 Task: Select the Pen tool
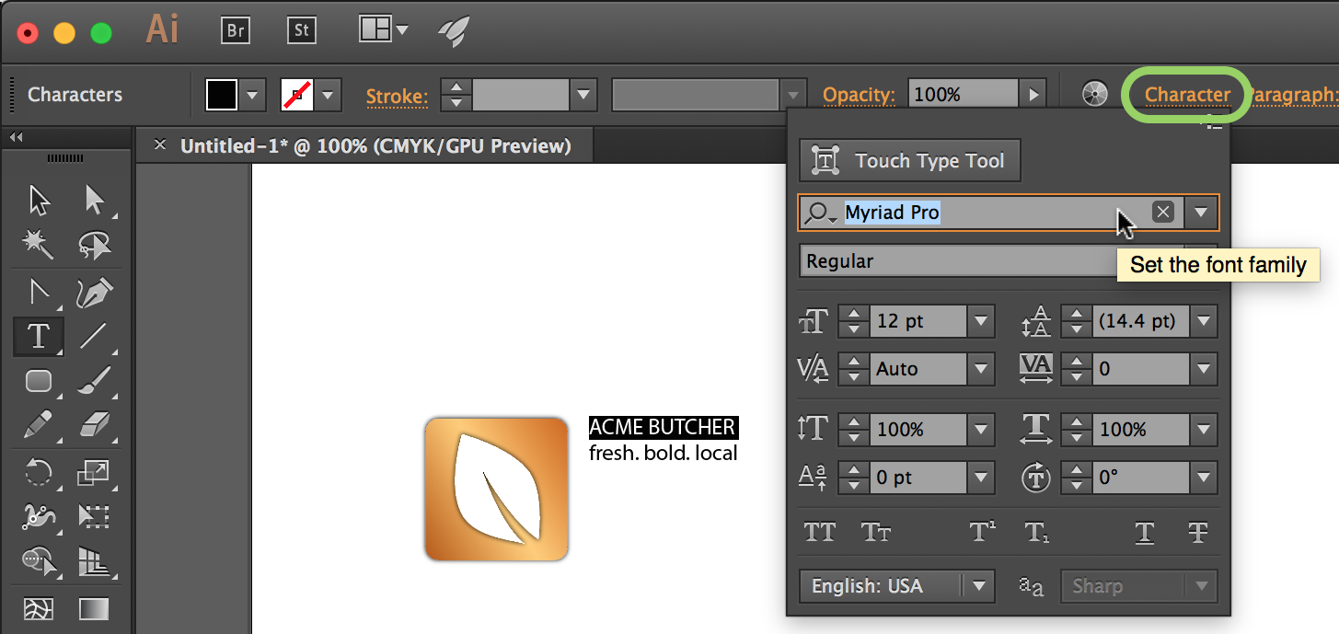click(94, 293)
